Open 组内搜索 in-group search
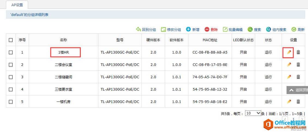The image size is (308, 132). pyautogui.click(x=276, y=30)
